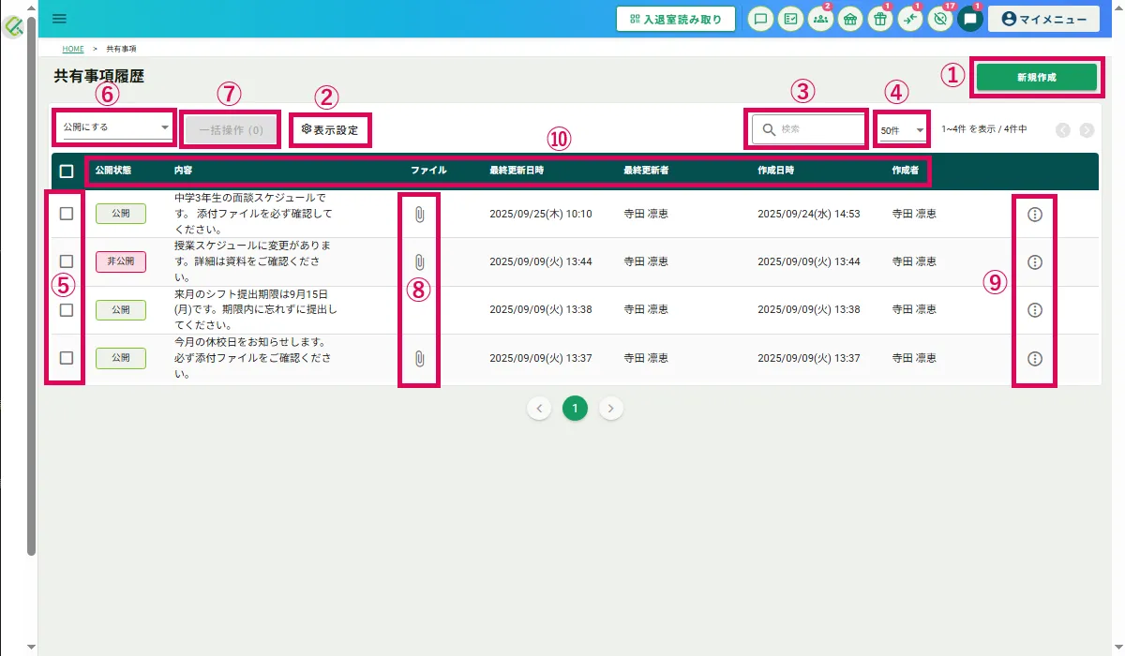
Task: Click the 新規作成 button
Action: (x=1036, y=78)
